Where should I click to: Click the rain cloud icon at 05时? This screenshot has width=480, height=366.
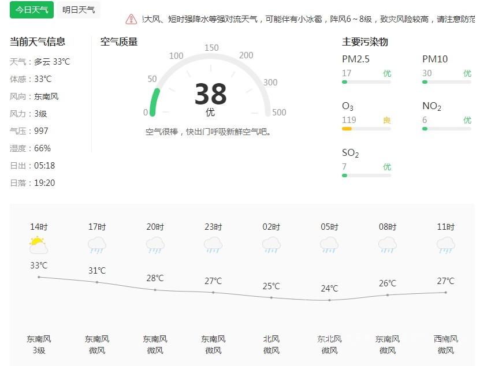[329, 246]
